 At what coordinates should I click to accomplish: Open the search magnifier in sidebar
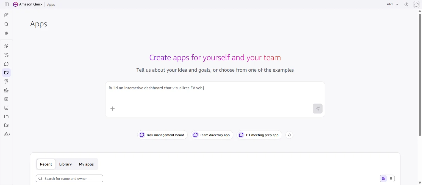[6, 24]
